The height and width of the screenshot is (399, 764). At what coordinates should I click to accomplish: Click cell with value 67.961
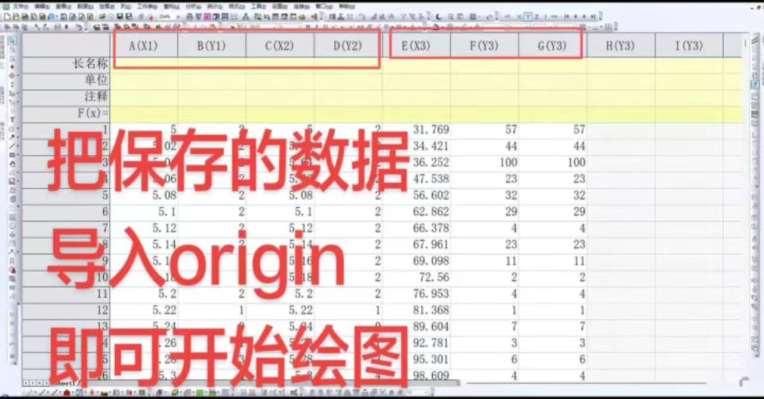[416, 244]
